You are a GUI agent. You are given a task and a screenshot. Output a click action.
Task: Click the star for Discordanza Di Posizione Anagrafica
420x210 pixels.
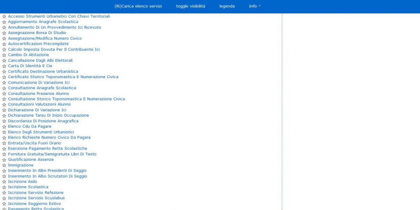[4, 121]
